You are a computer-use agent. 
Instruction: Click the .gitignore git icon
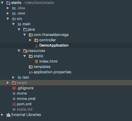tap(14, 88)
